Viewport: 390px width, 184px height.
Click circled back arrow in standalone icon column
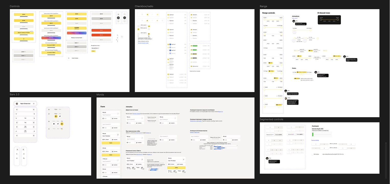click(17, 149)
